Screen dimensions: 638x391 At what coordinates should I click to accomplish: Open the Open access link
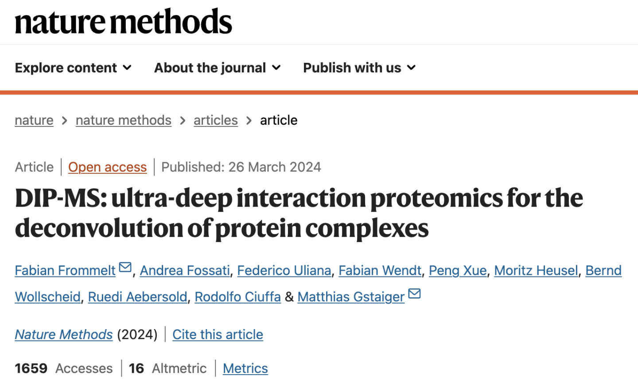[107, 167]
